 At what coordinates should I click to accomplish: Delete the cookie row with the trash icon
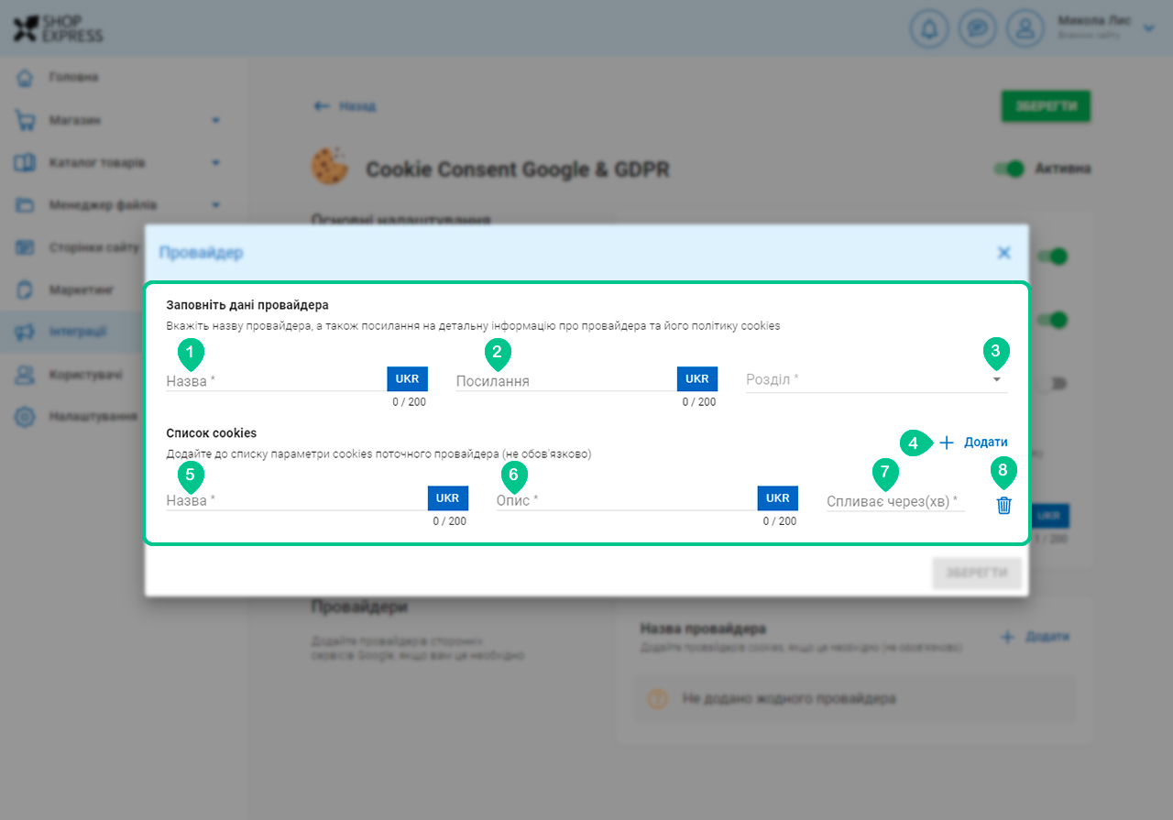point(1004,505)
